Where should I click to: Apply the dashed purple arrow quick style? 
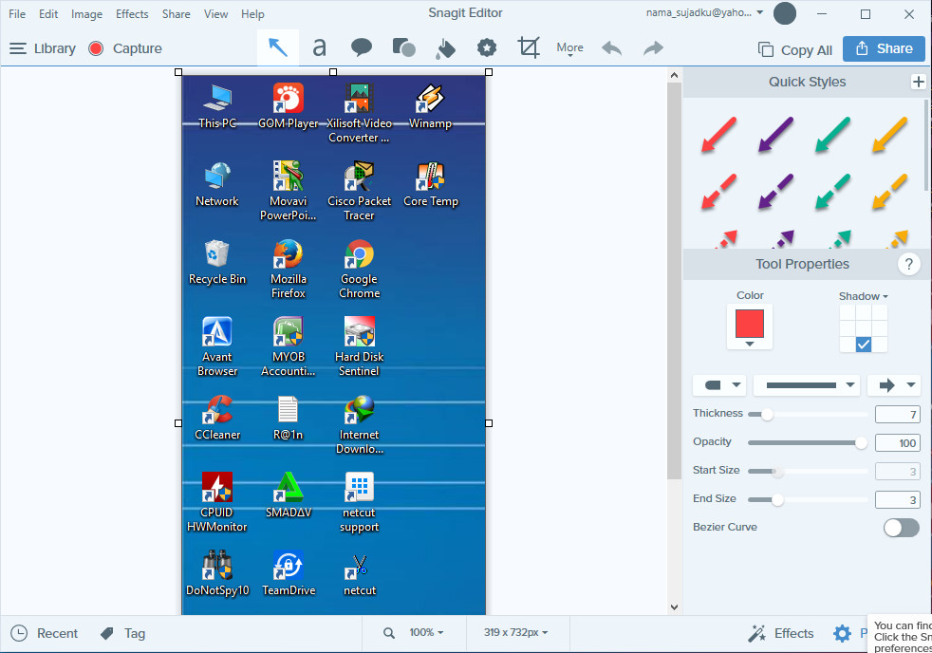click(776, 192)
